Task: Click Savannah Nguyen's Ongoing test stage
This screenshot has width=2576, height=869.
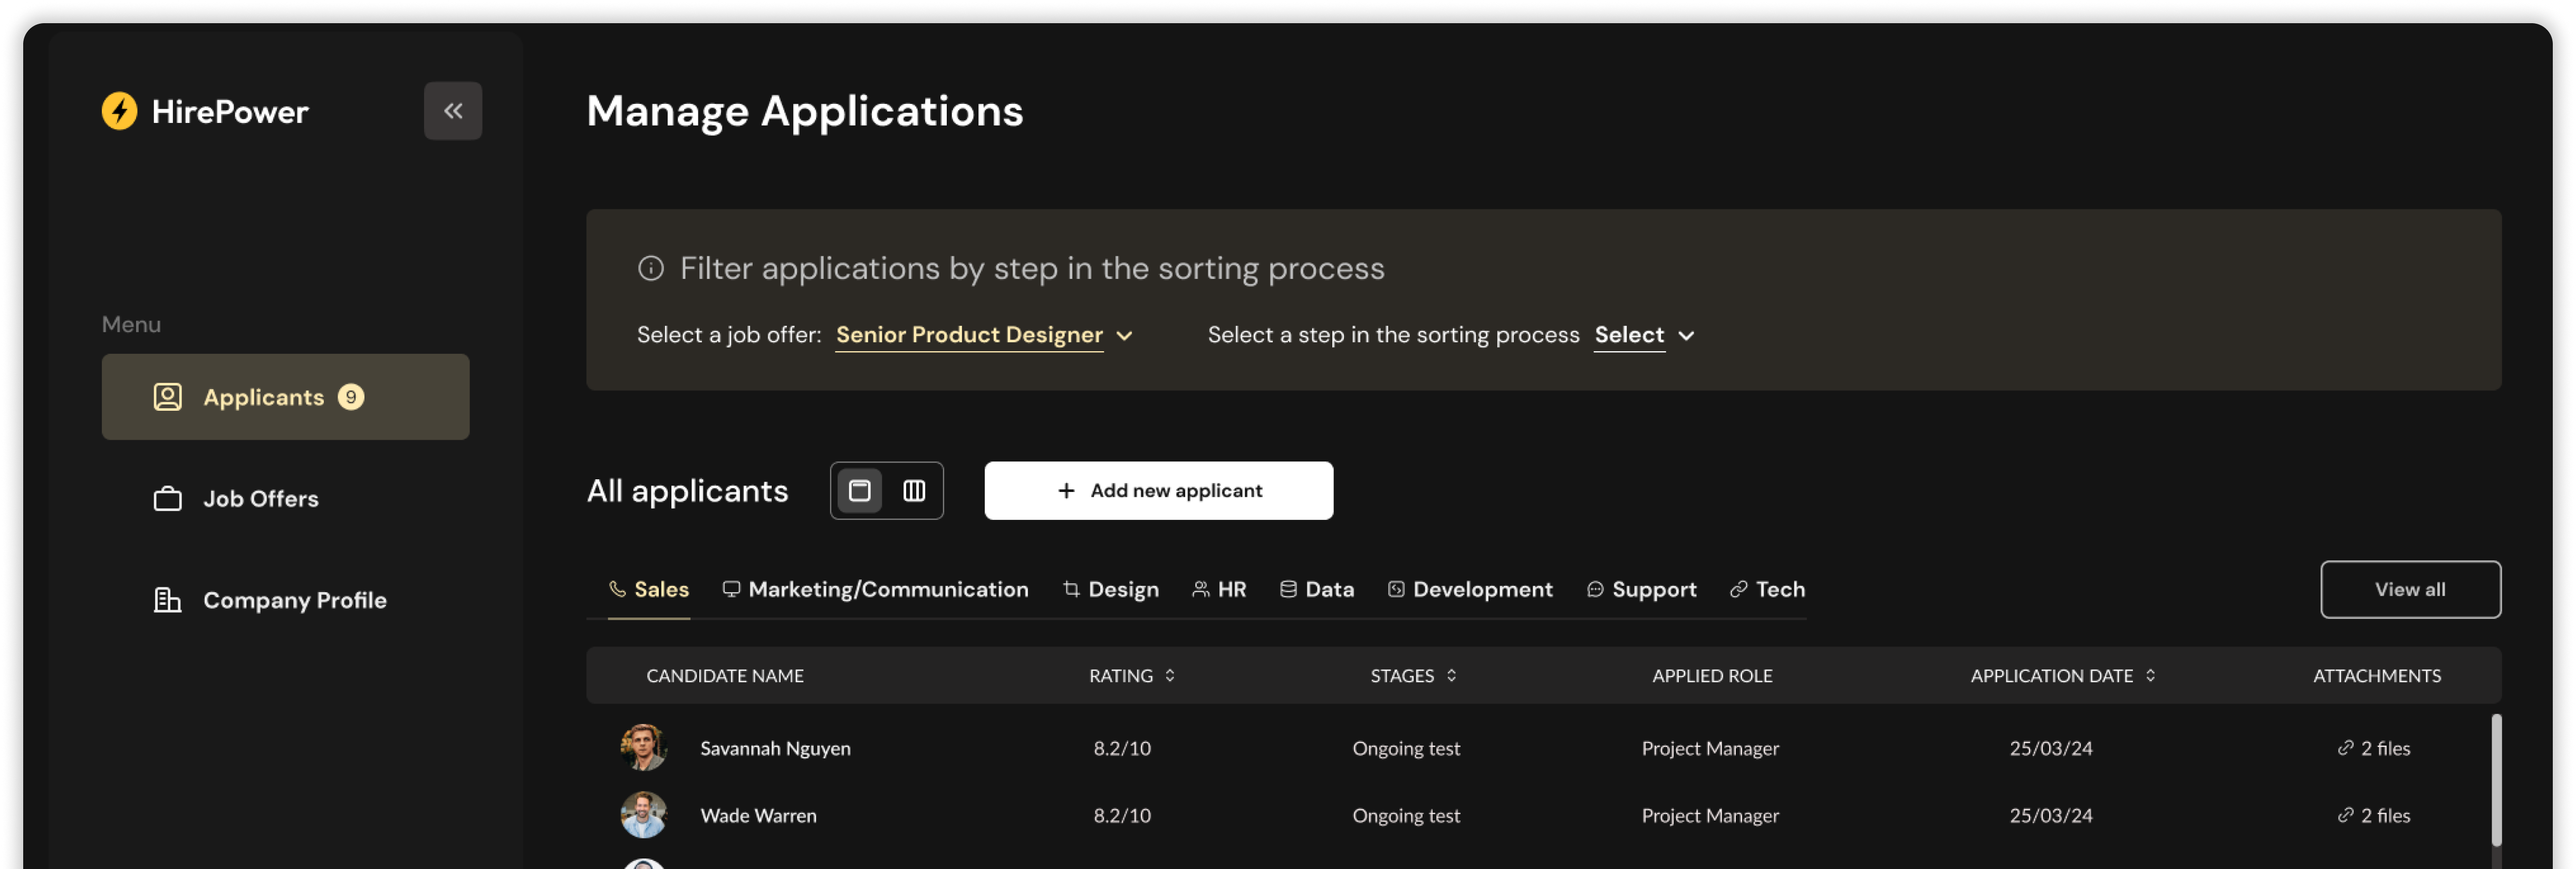Action: pyautogui.click(x=1406, y=748)
